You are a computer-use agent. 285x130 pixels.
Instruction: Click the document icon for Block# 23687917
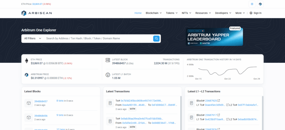191,117
